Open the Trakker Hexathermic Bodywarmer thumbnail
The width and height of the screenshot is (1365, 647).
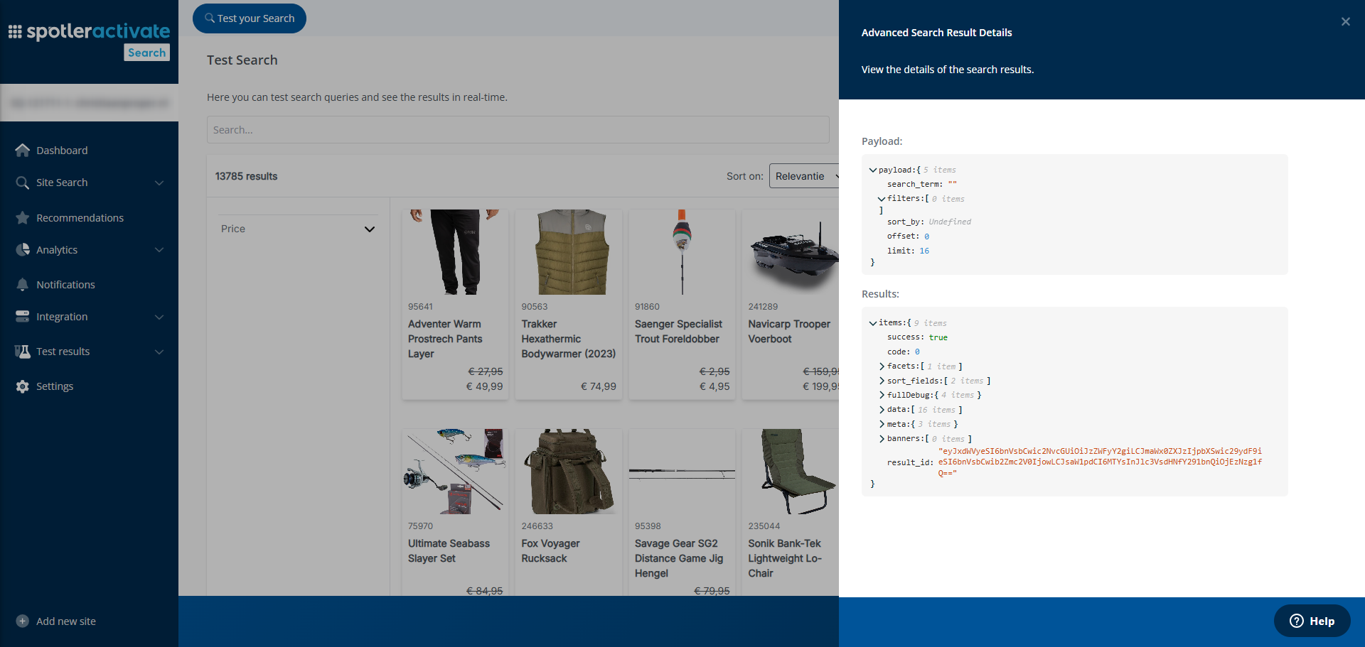(x=569, y=252)
